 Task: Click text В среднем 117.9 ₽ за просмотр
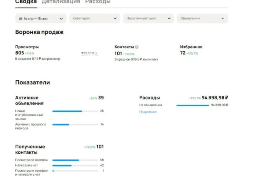pyautogui.click(x=37, y=59)
